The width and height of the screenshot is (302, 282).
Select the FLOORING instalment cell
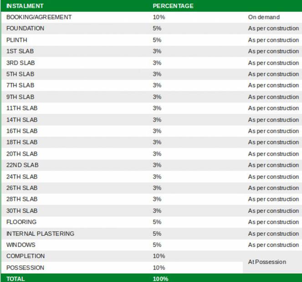click(21, 222)
